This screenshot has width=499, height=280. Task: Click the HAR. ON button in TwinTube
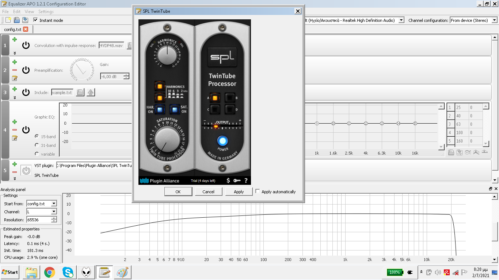[x=160, y=109]
